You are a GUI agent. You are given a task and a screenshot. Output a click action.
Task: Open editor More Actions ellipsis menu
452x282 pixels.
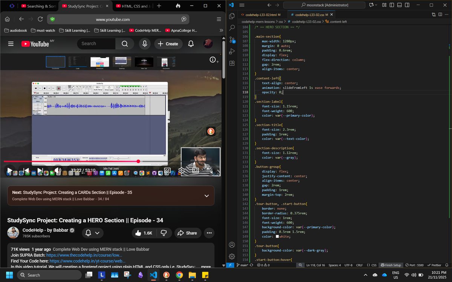pos(446,15)
